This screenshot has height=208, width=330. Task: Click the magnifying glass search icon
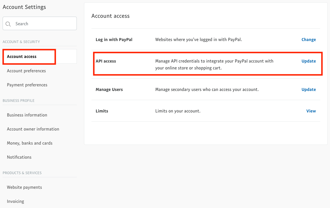click(8, 24)
